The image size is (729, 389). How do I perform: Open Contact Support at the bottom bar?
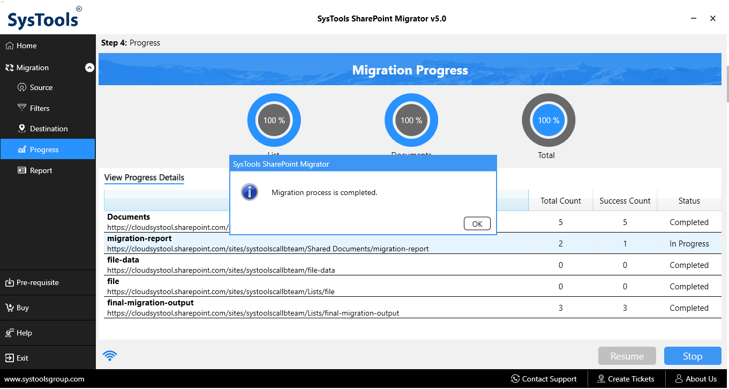pos(544,379)
